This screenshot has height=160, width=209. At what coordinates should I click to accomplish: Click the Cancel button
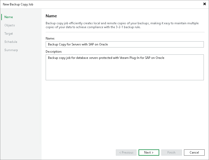click(x=194, y=153)
